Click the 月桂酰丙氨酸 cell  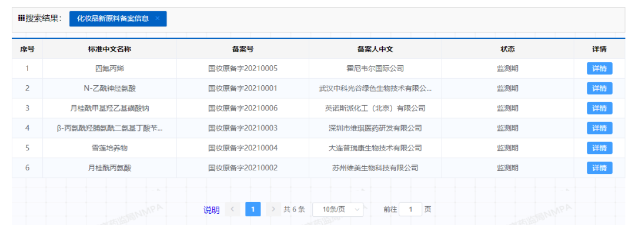tap(110, 168)
